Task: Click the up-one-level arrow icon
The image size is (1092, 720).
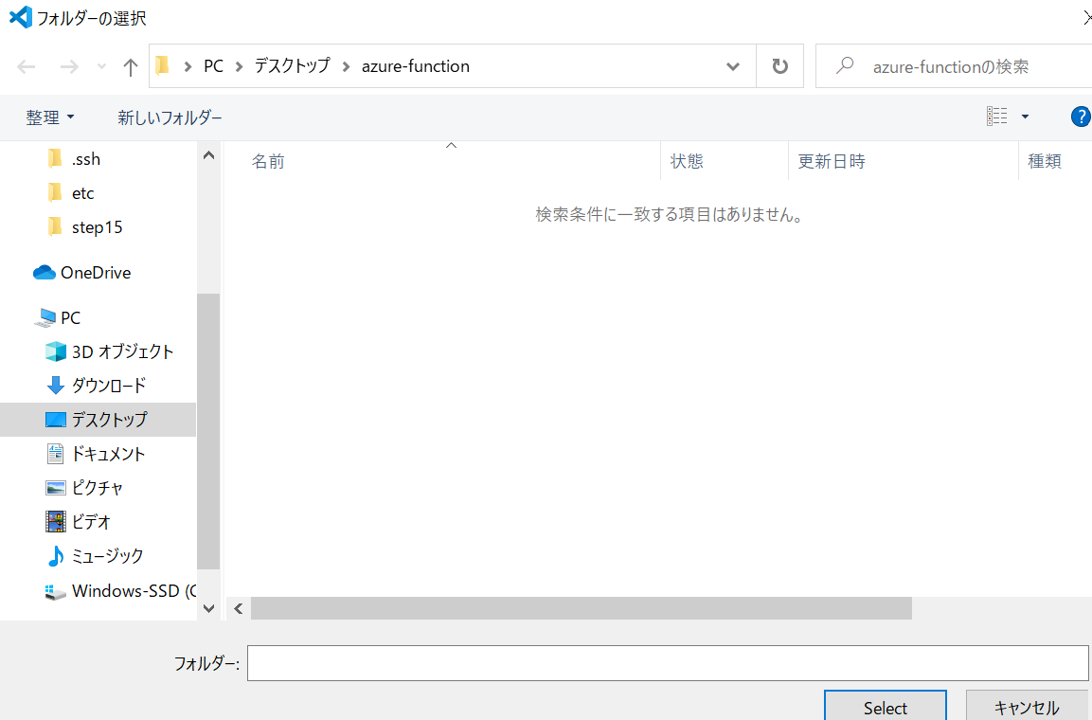Action: (131, 66)
